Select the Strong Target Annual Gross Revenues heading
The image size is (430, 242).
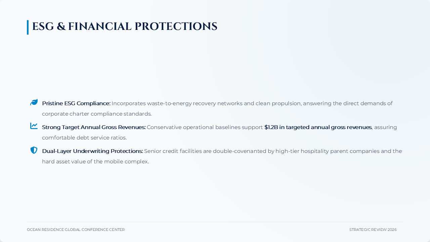coord(94,127)
